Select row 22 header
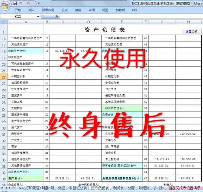 [4, 76]
